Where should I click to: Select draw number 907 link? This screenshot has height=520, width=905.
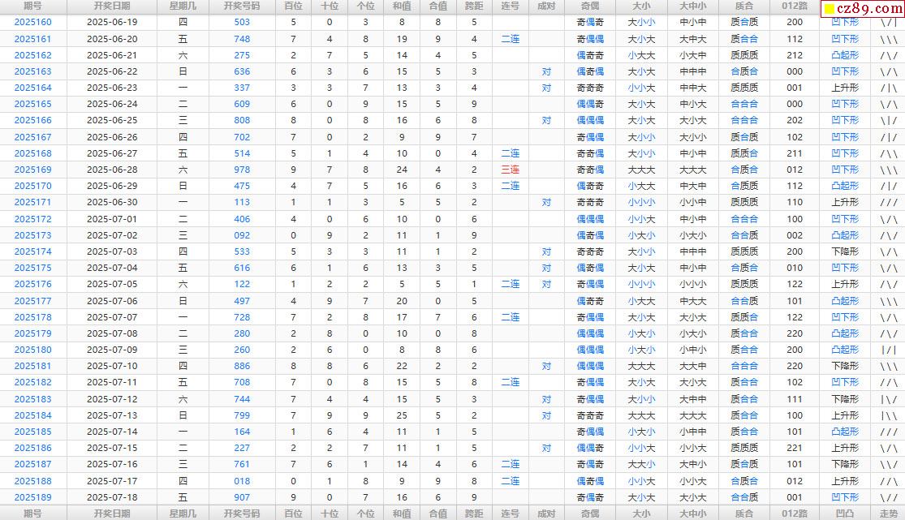242,497
